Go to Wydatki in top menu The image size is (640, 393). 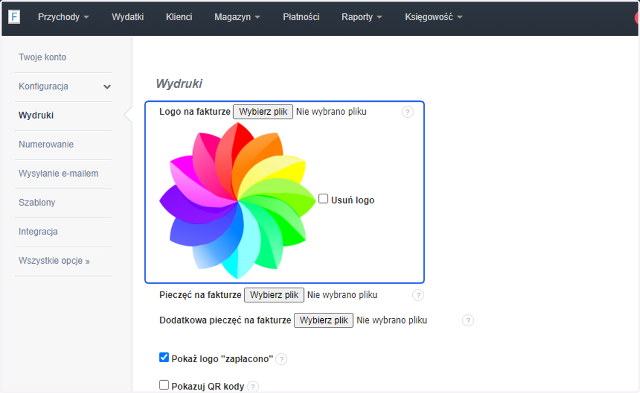tap(128, 17)
